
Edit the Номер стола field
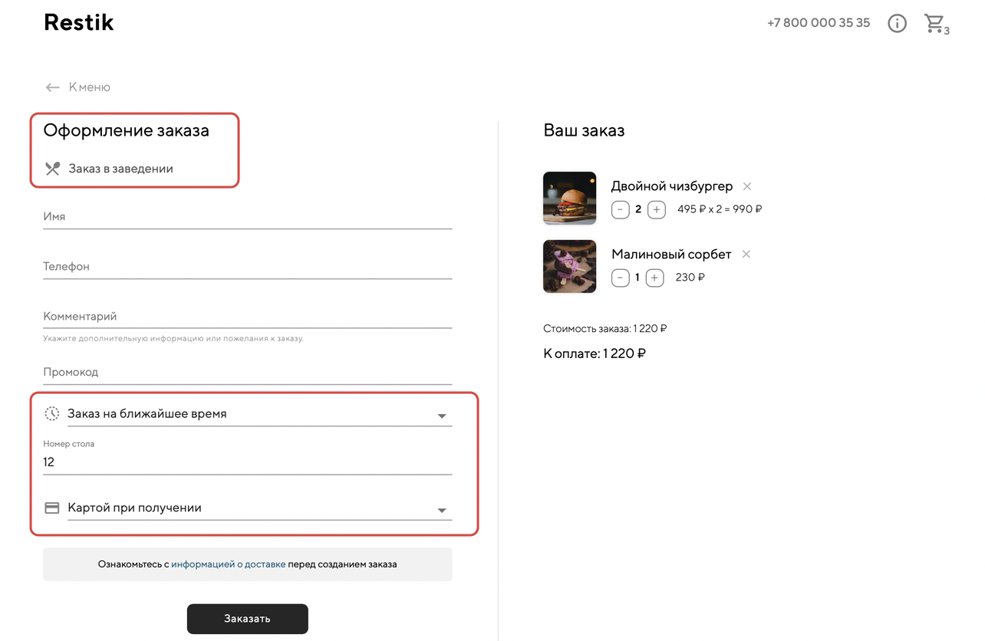click(247, 462)
